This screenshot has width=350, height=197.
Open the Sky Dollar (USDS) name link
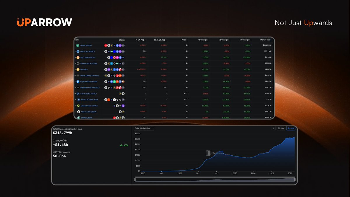click(x=87, y=57)
